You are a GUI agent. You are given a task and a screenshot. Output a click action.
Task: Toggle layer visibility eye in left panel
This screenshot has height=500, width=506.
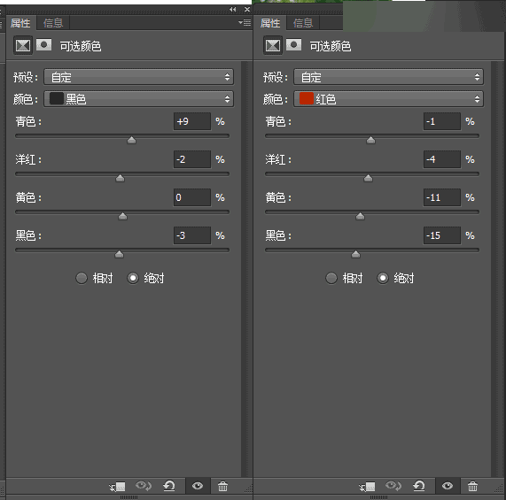198,486
